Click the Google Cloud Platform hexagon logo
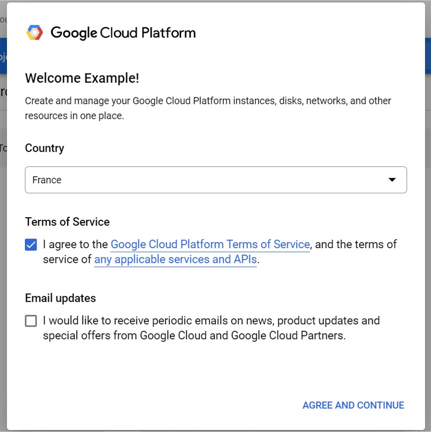The height and width of the screenshot is (432, 431). tap(34, 32)
